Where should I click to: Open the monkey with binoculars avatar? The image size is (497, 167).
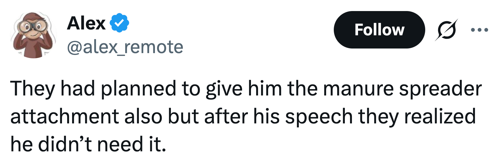(33, 35)
